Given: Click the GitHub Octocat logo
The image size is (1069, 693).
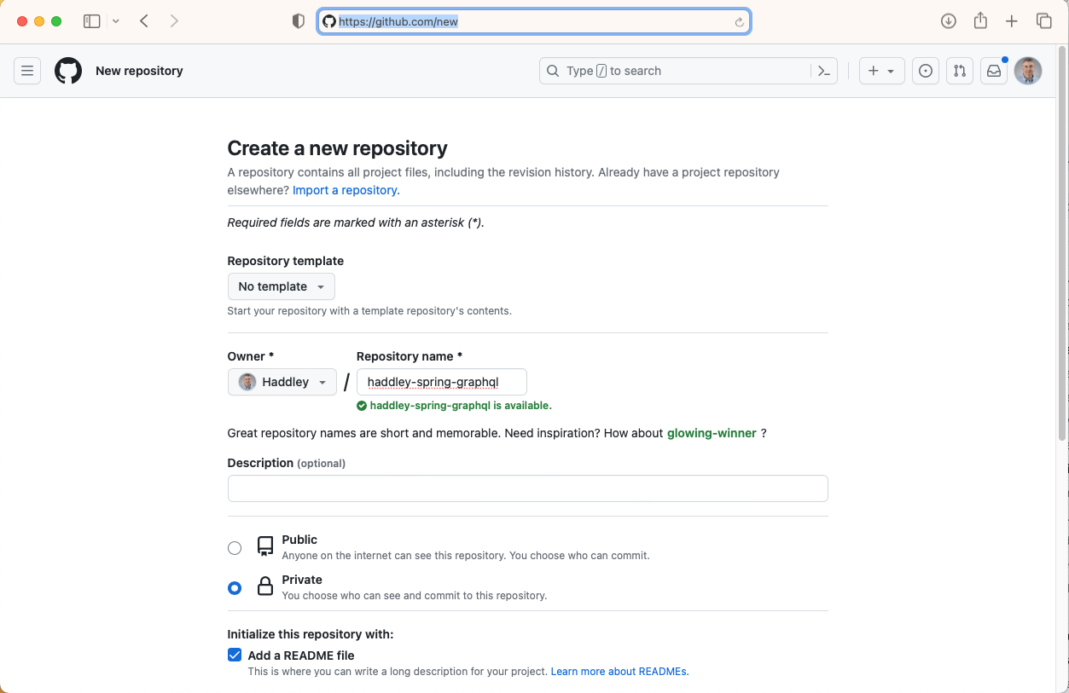Looking at the screenshot, I should [x=68, y=71].
